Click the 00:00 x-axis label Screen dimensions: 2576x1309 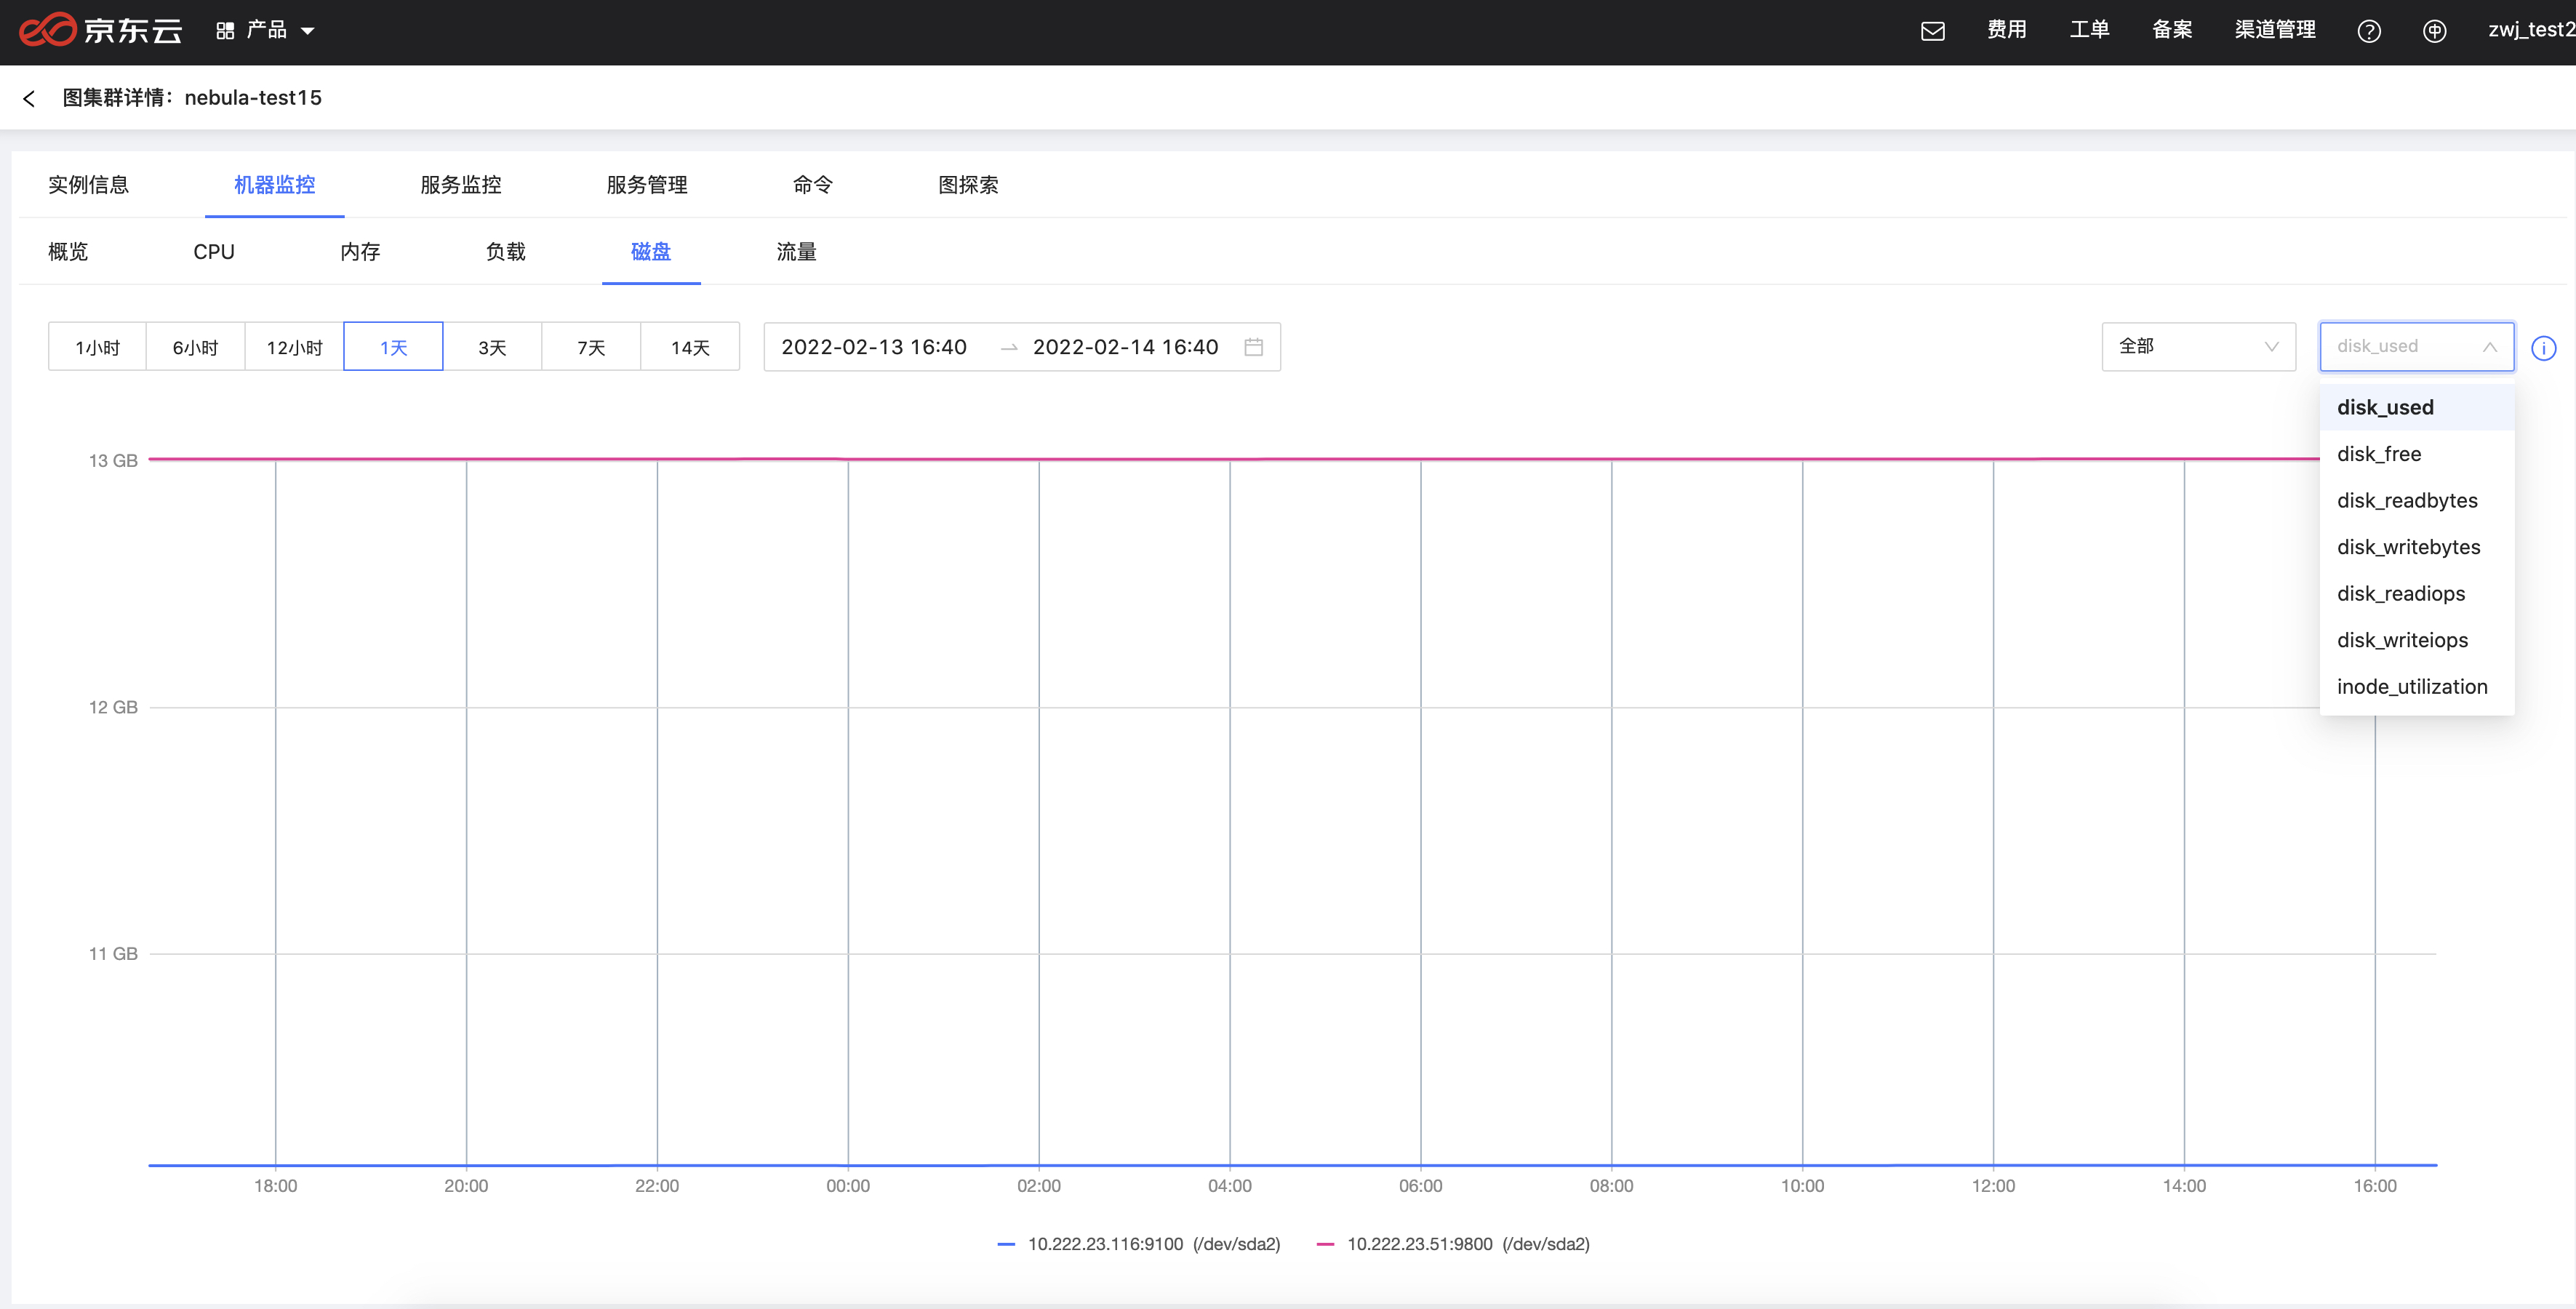click(848, 1186)
